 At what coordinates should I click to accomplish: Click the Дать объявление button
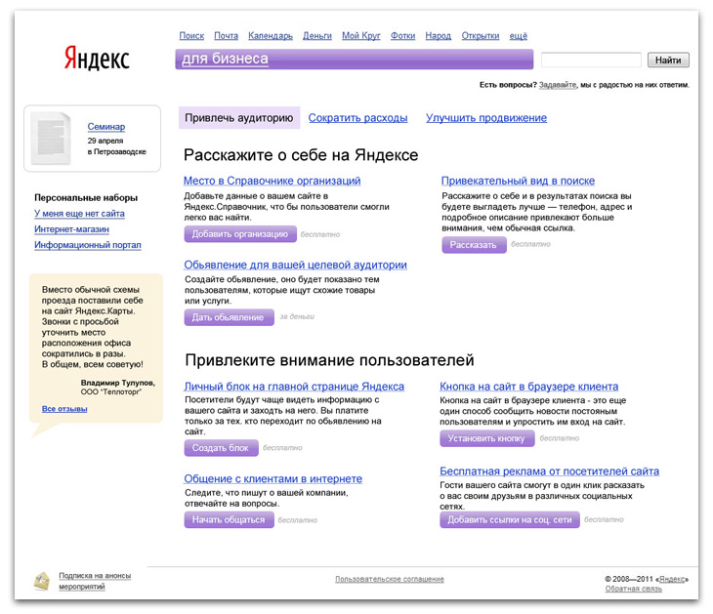click(229, 317)
